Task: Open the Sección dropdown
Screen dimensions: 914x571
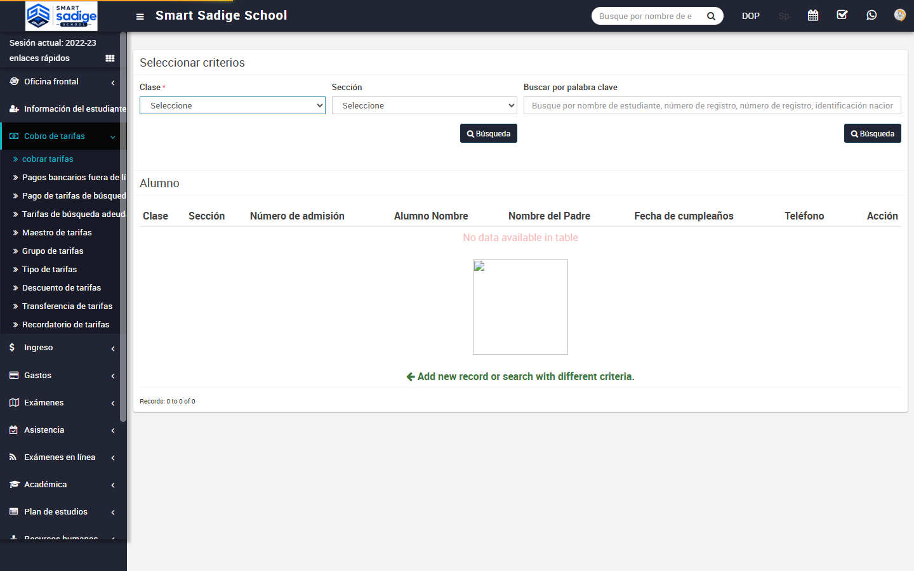Action: click(x=425, y=105)
